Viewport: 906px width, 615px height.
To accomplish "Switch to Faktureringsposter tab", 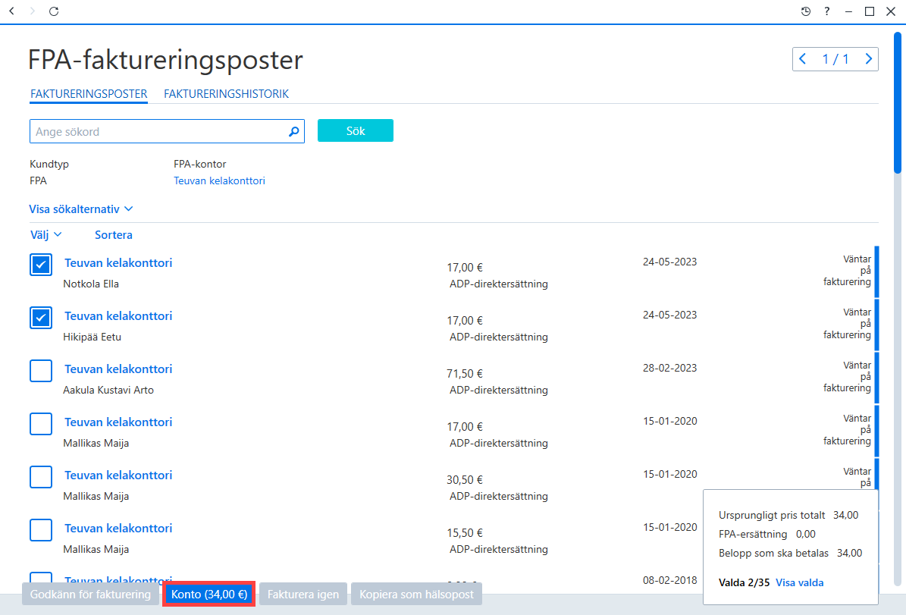I will [x=89, y=93].
